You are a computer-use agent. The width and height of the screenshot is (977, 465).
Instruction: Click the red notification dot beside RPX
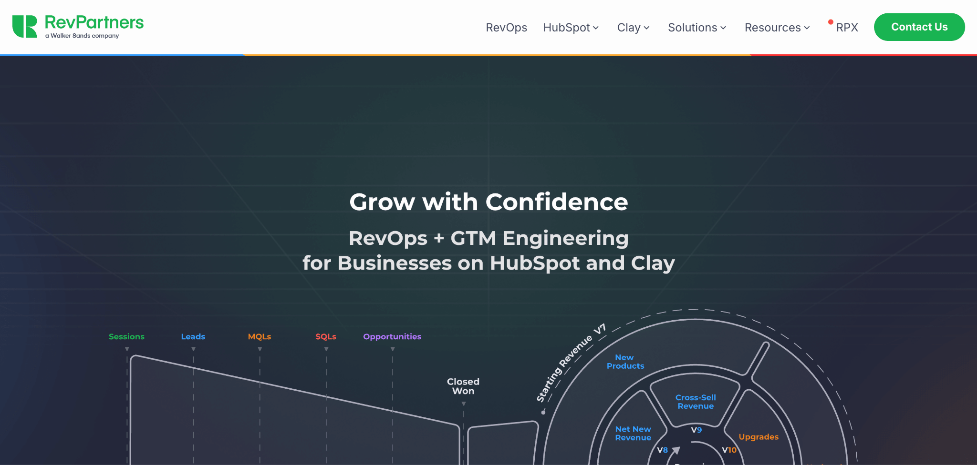[831, 22]
